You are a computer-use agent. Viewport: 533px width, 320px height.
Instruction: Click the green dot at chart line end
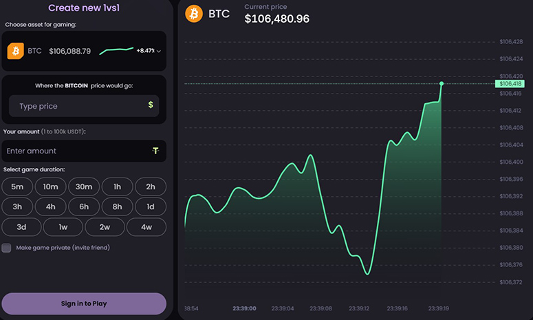442,84
